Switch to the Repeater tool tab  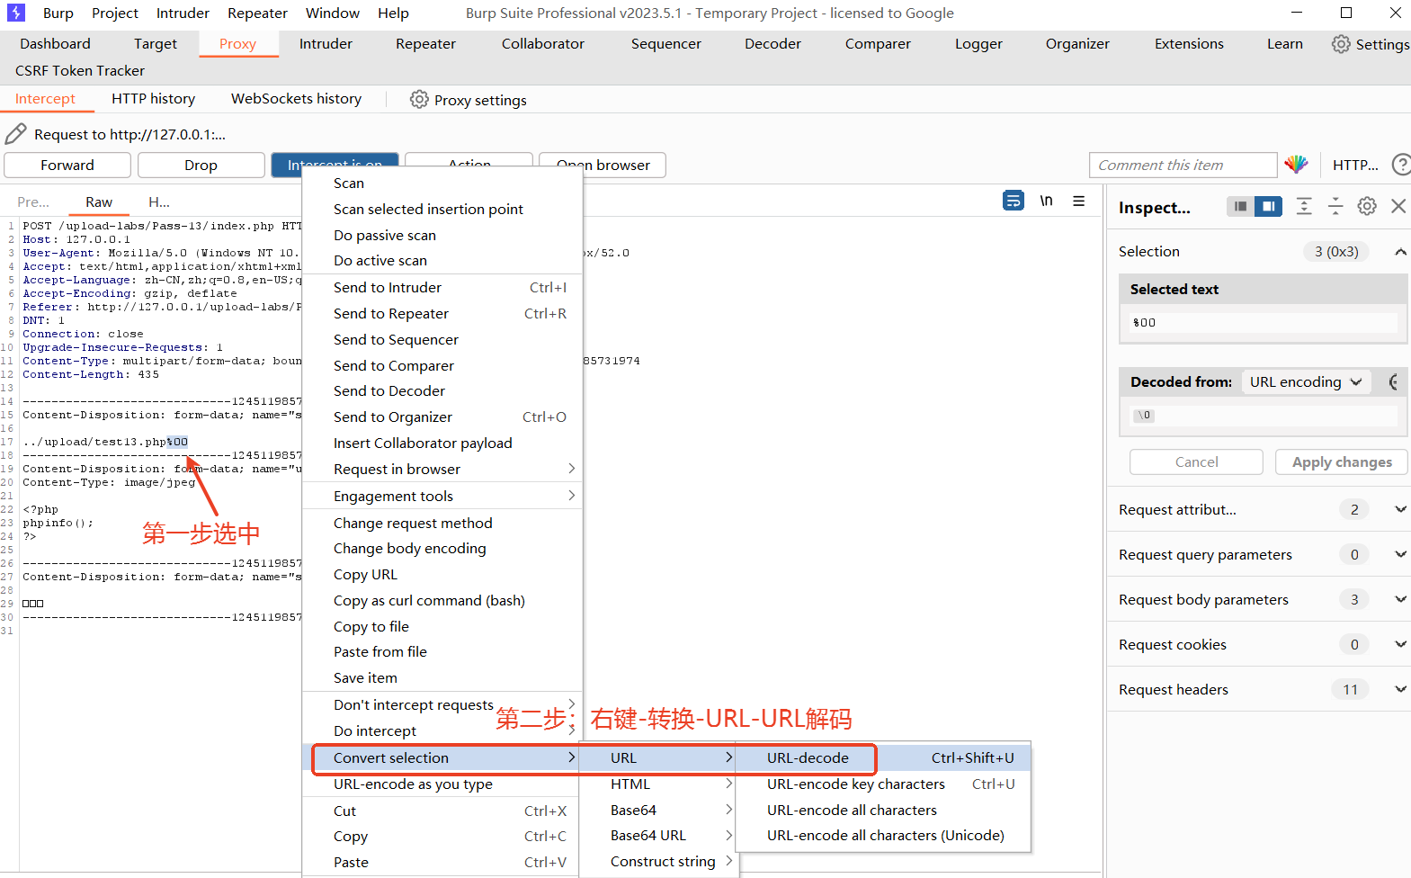click(425, 44)
